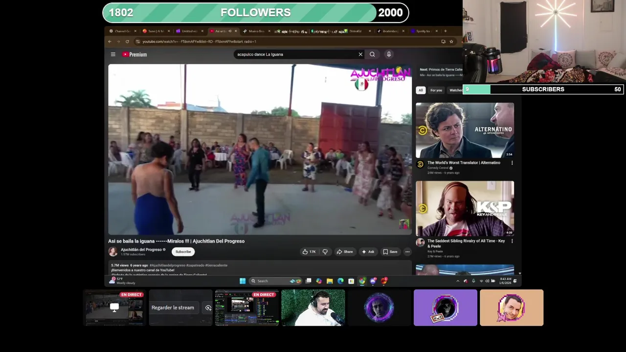Open Microsoft Edge from the taskbar
This screenshot has height=352, width=626.
coord(340,281)
